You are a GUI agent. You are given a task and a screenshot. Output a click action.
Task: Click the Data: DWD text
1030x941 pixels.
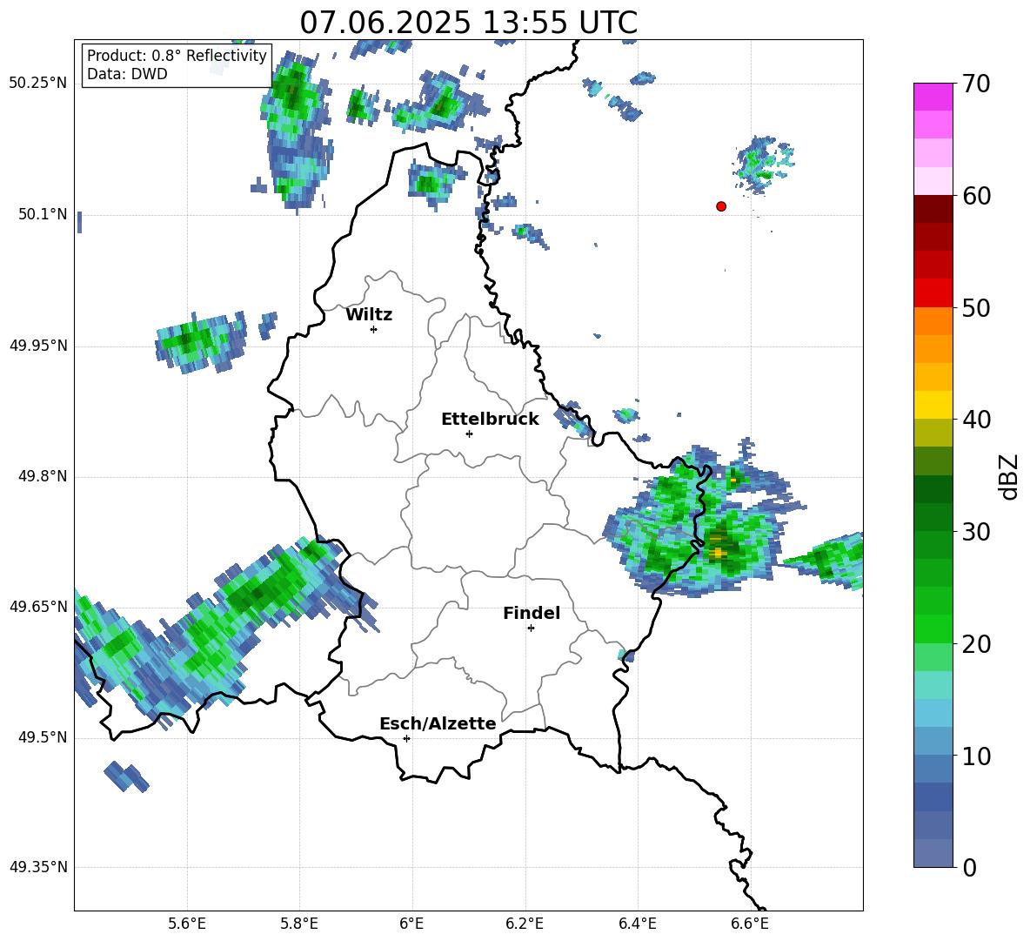tap(127, 74)
